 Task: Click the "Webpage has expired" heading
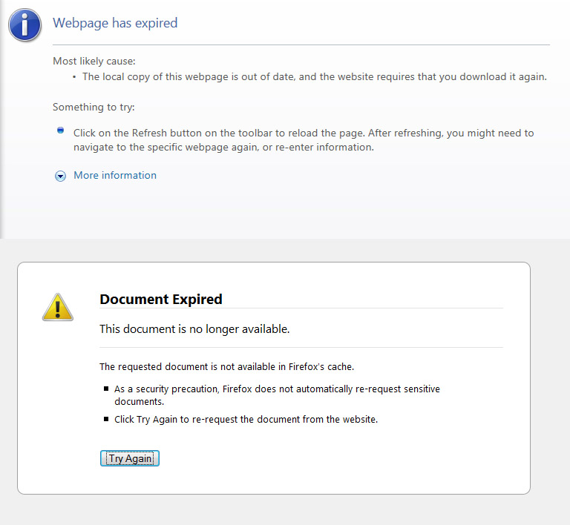tap(115, 23)
